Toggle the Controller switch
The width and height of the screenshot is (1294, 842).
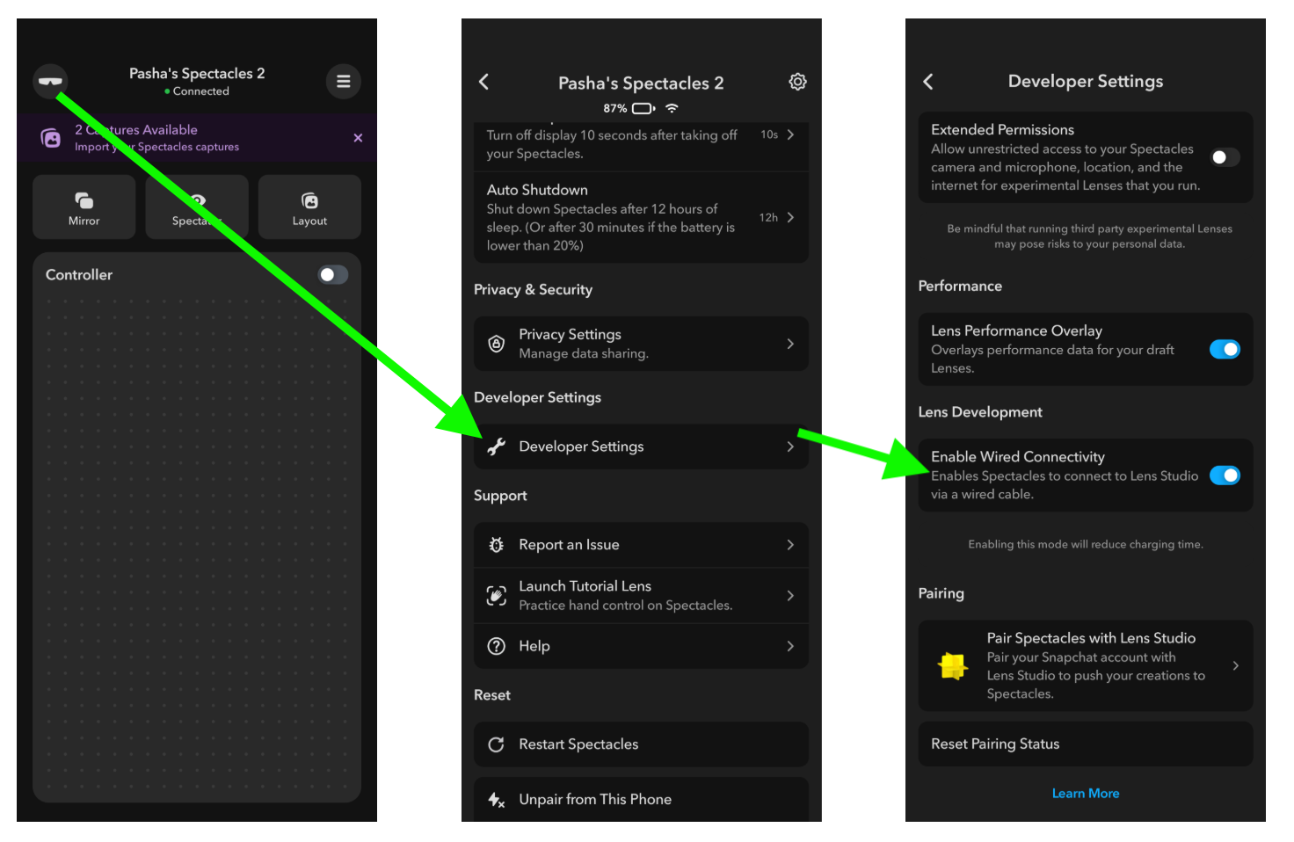[333, 275]
